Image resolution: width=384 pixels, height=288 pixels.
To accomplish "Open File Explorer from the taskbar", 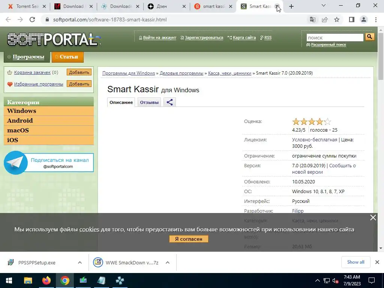I will [x=28, y=280].
